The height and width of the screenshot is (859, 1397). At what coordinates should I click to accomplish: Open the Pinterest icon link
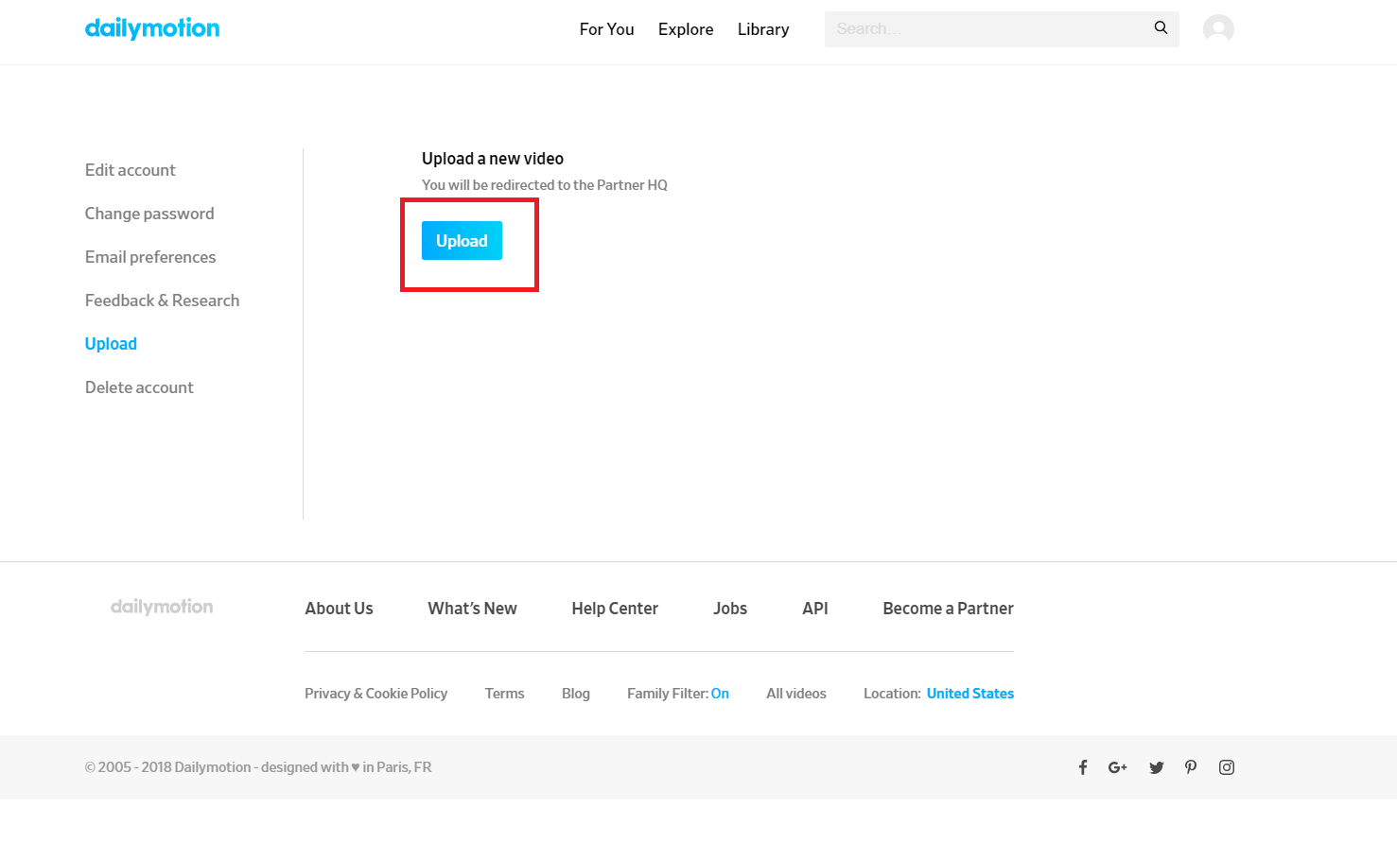tap(1191, 767)
